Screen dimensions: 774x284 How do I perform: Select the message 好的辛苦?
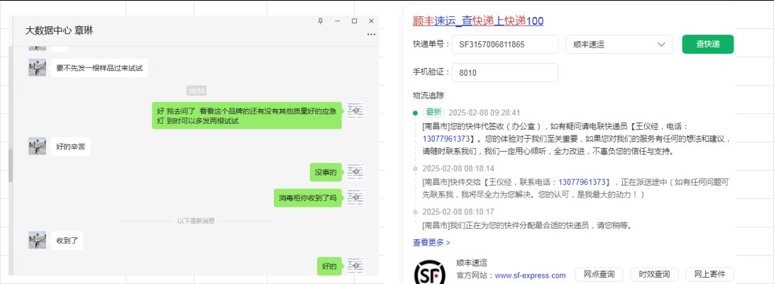coord(70,147)
